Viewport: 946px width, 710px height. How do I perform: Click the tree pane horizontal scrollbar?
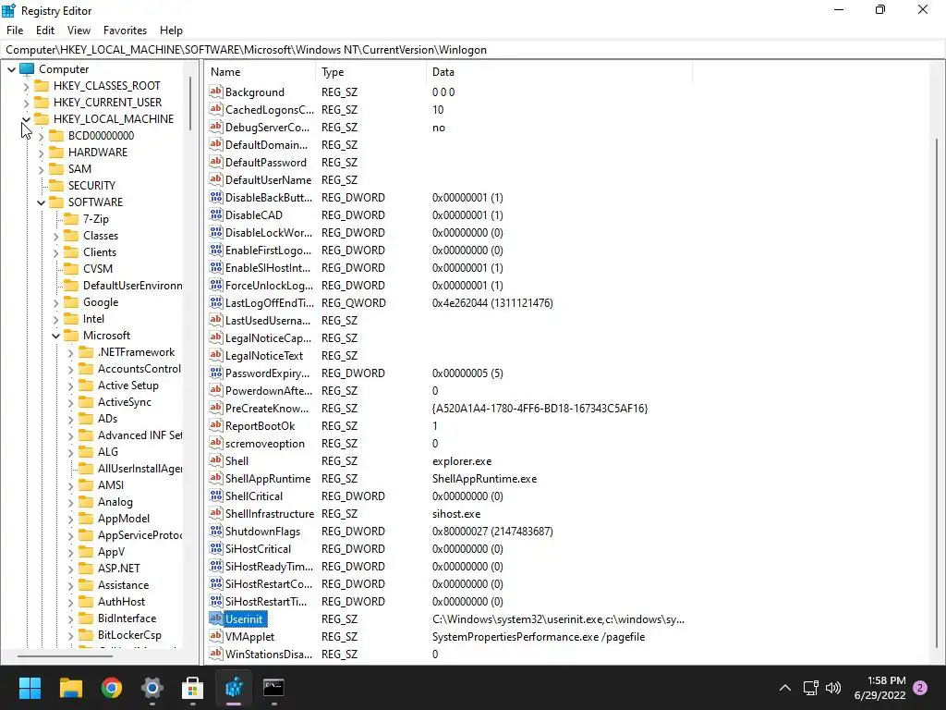(65, 655)
